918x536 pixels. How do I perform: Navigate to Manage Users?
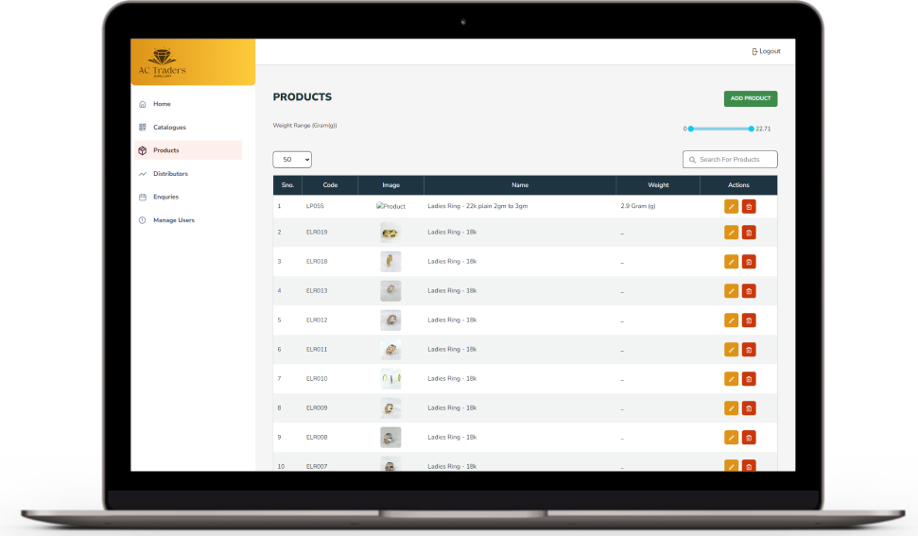pyautogui.click(x=173, y=220)
